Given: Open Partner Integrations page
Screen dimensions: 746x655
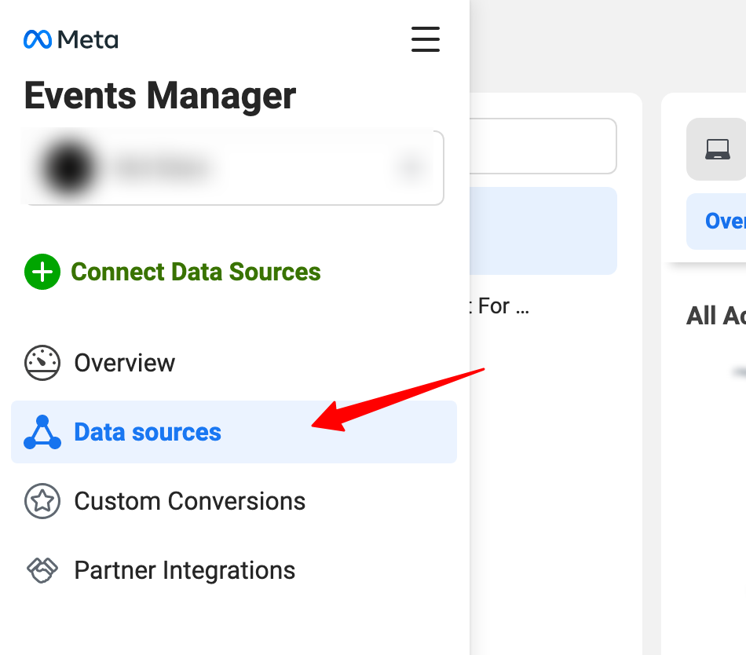Looking at the screenshot, I should tap(185, 570).
